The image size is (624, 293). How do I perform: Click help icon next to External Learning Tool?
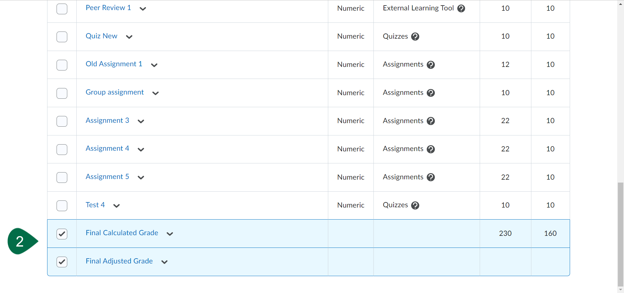pos(461,8)
